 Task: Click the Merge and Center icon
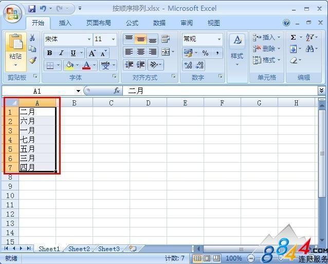[166, 51]
